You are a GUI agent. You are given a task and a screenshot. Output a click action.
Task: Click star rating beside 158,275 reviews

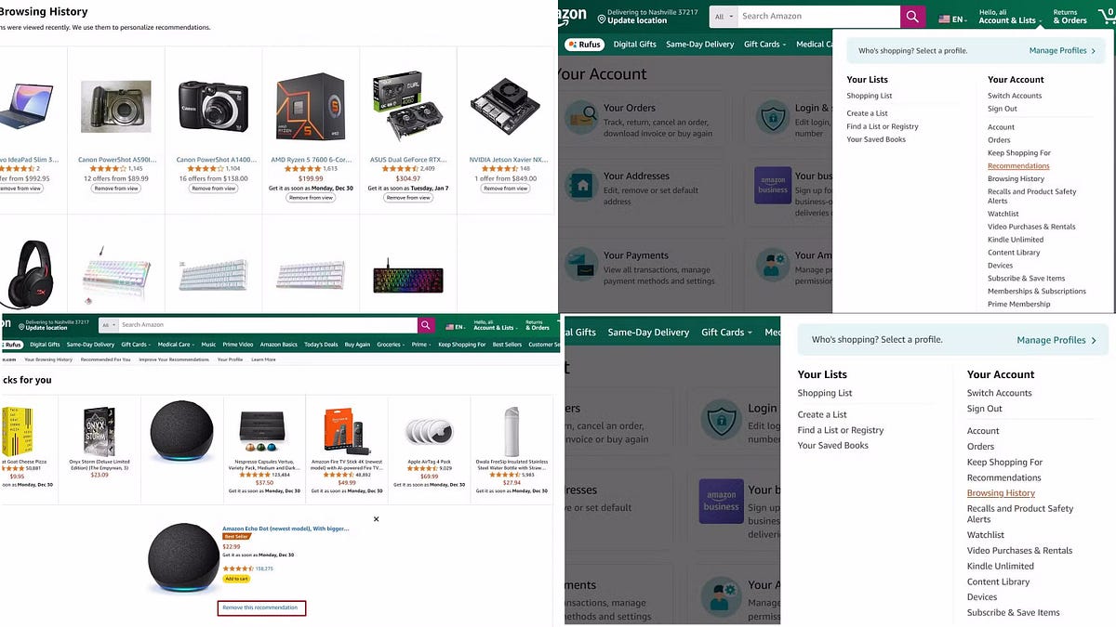click(x=238, y=568)
